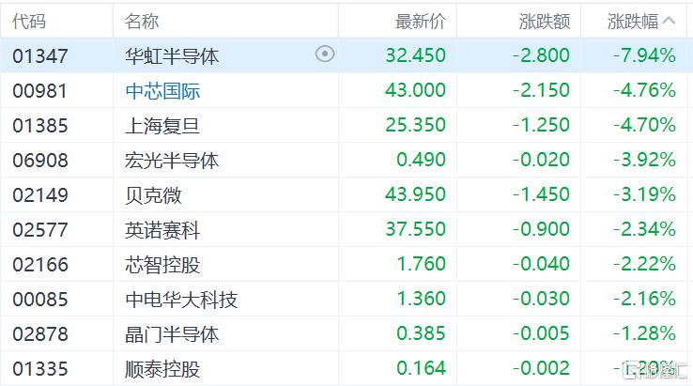Select stock name 华虹半导体
Image resolution: width=693 pixels, height=386 pixels.
pos(172,56)
